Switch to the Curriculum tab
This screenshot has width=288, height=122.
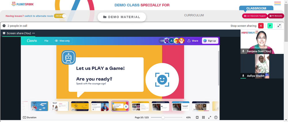pyautogui.click(x=194, y=15)
